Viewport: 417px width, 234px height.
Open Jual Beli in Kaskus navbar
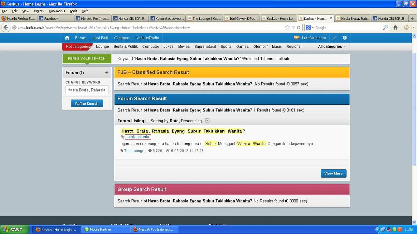pyautogui.click(x=100, y=38)
